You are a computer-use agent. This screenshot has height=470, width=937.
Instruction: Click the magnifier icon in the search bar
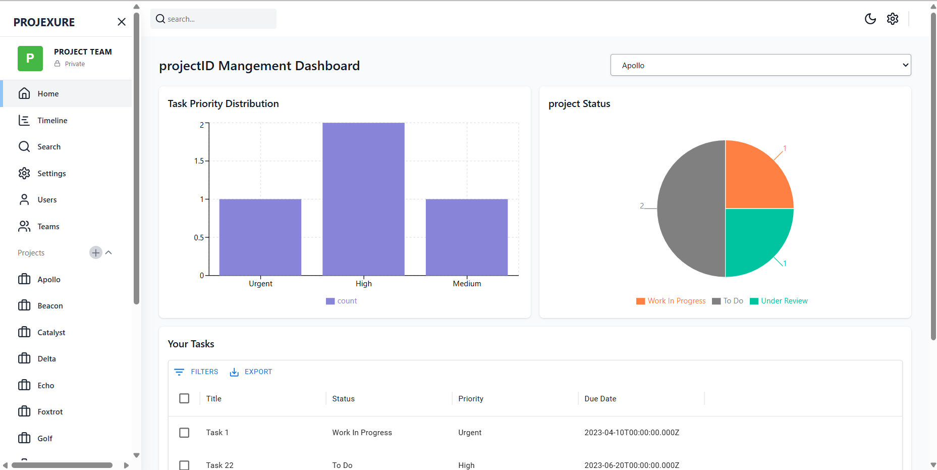click(160, 19)
